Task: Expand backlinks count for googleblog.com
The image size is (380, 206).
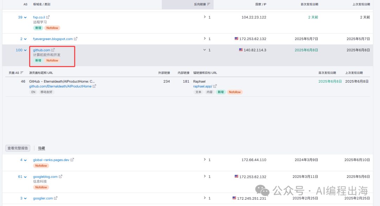Action: [205, 176]
